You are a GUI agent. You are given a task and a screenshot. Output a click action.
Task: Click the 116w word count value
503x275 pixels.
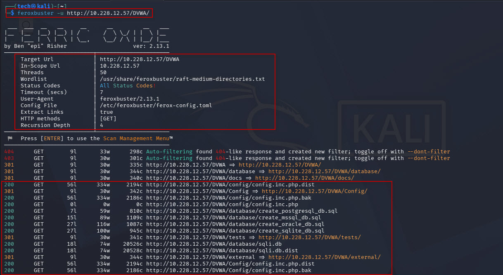[x=103, y=224]
